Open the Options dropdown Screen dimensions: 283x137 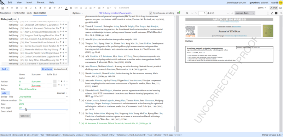[77, 13]
